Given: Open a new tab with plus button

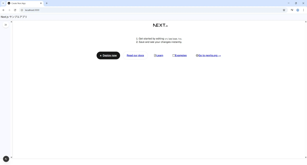Looking at the screenshot, I should coord(47,3).
